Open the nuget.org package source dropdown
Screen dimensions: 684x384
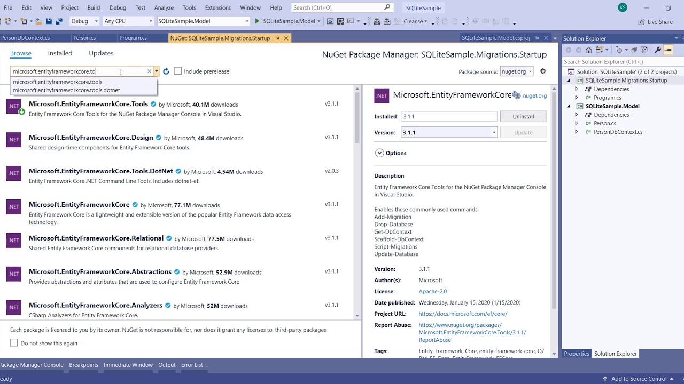(517, 71)
